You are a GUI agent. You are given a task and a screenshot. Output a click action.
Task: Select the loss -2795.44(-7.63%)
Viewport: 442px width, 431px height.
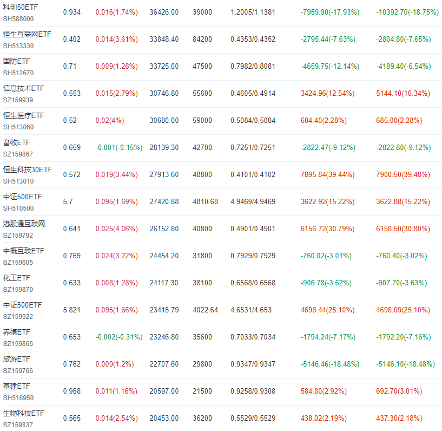[328, 39]
